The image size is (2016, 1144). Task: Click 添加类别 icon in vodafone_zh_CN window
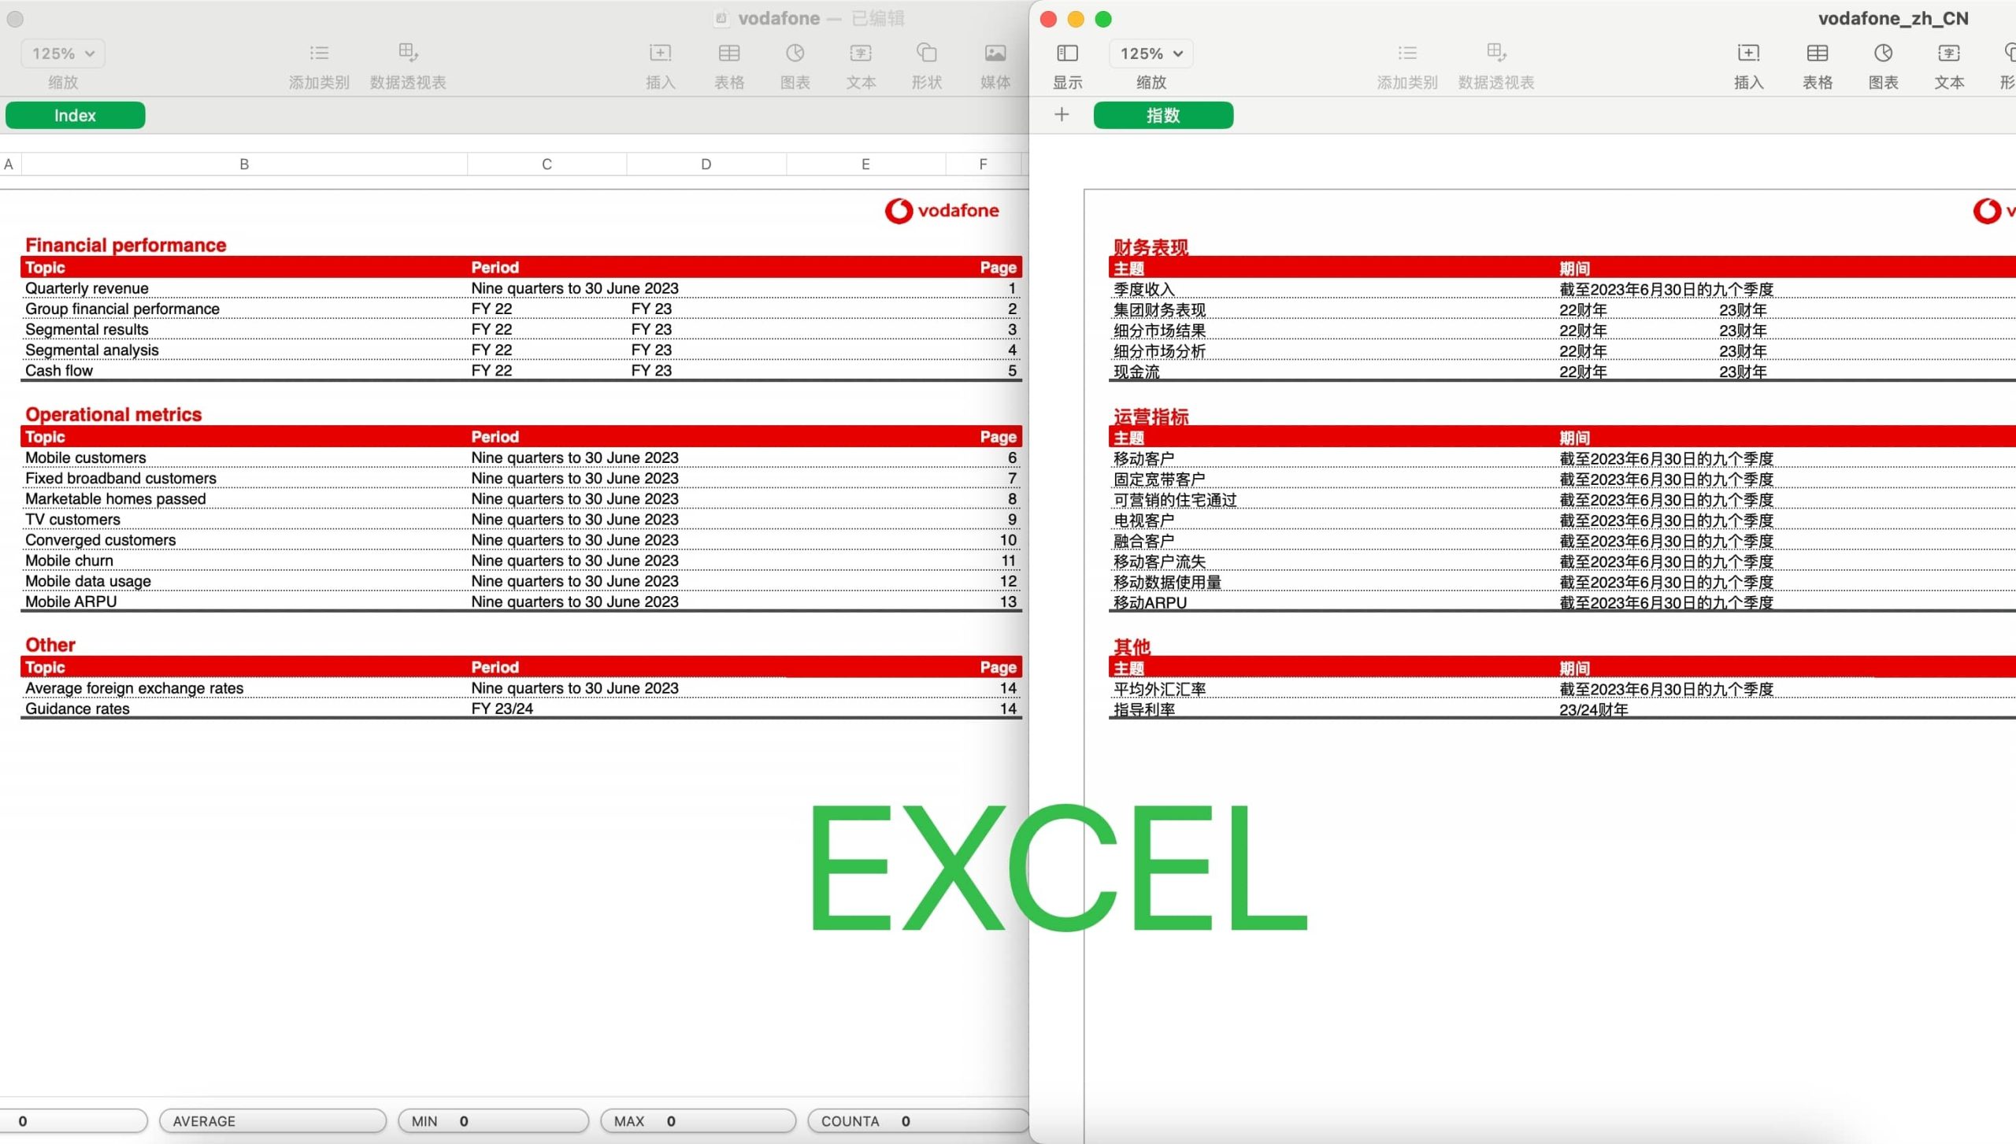[1407, 54]
